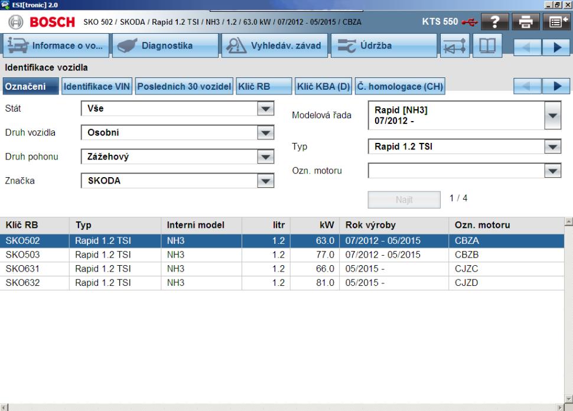
Task: Switch to the Klíč KBA (D) tab
Action: tap(323, 87)
